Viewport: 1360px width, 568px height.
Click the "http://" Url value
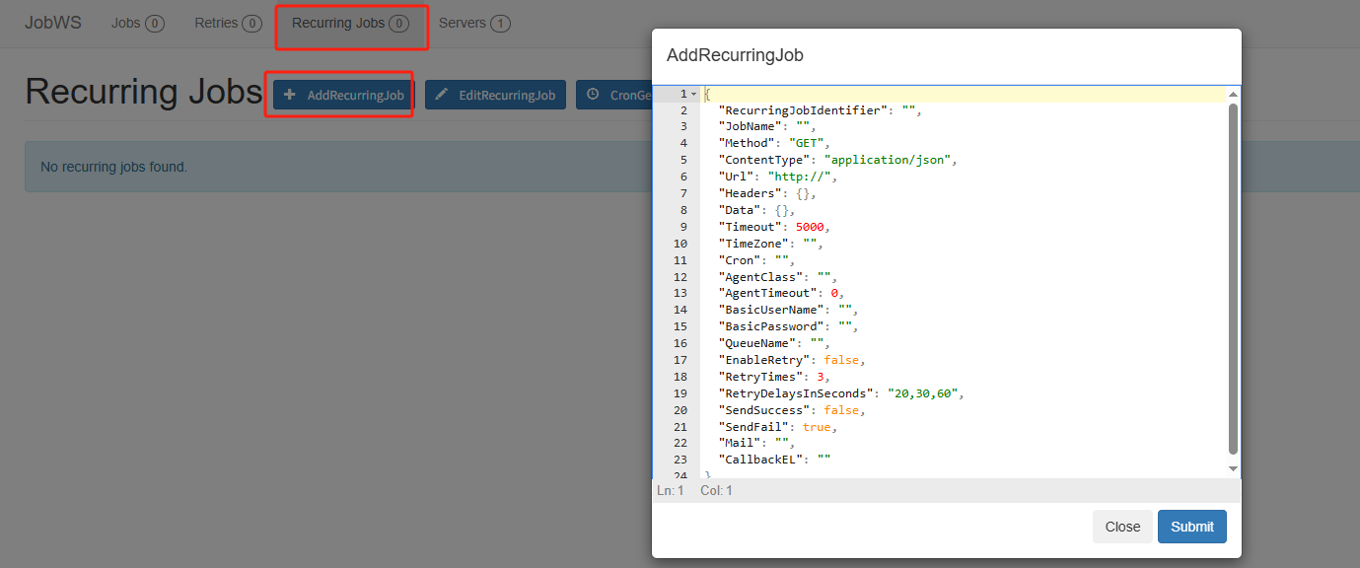pyautogui.click(x=799, y=177)
